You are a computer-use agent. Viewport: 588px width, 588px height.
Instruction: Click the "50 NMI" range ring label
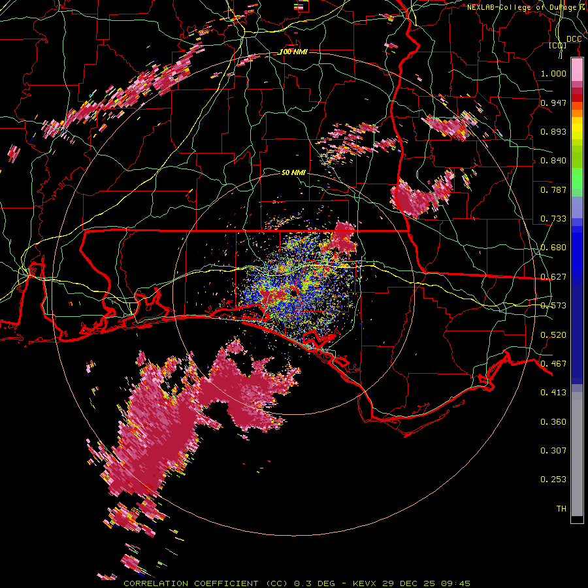293,172
